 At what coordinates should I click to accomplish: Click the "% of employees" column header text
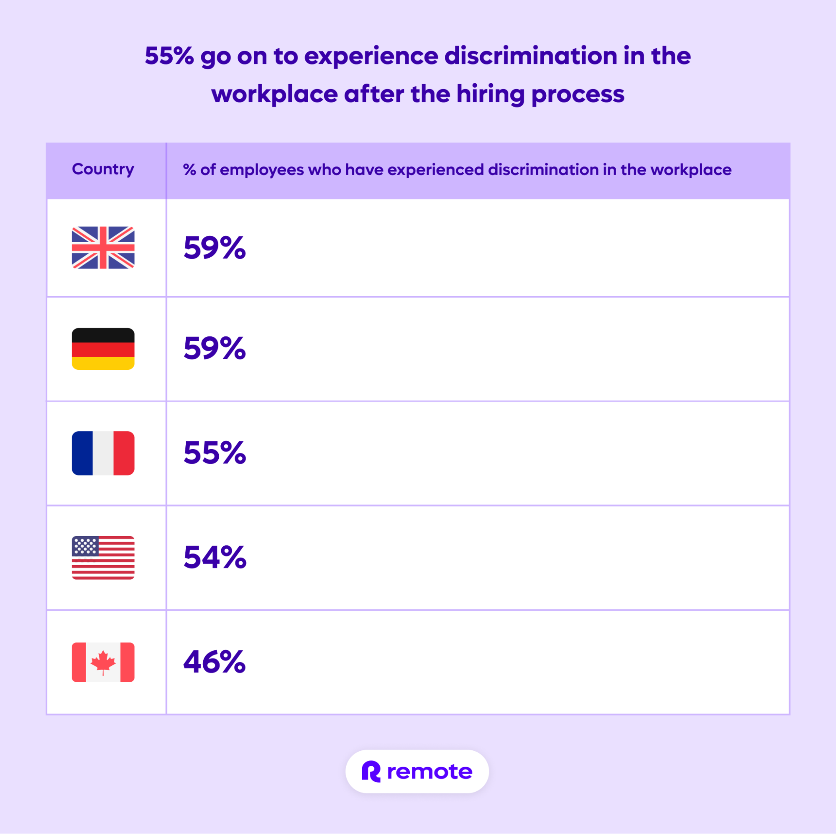click(x=457, y=170)
